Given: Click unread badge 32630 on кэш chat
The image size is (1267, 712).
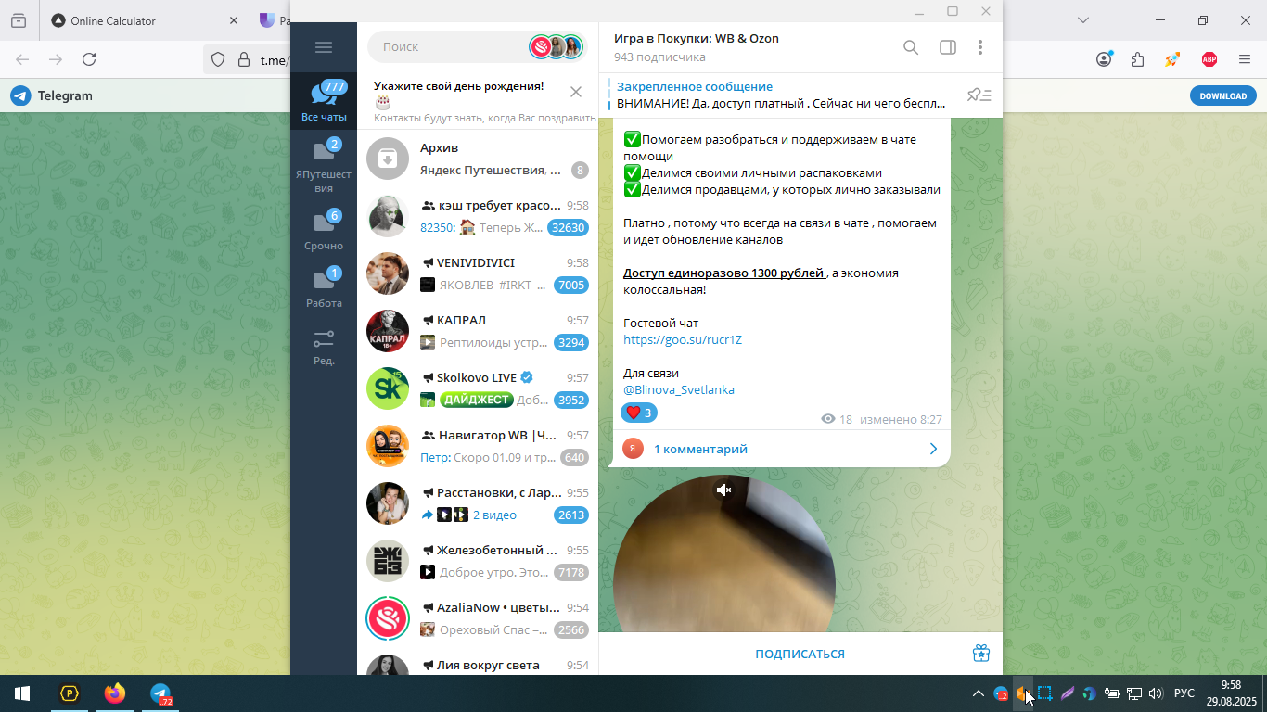Looking at the screenshot, I should point(568,227).
